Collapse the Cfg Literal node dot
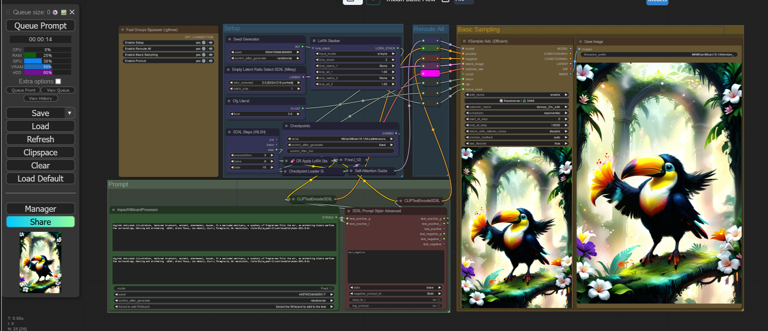The height and width of the screenshot is (332, 768). [x=229, y=101]
